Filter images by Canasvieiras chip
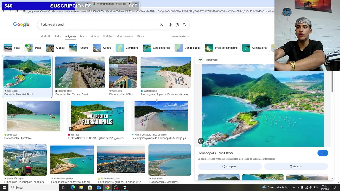This screenshot has height=191, width=340. point(256,48)
